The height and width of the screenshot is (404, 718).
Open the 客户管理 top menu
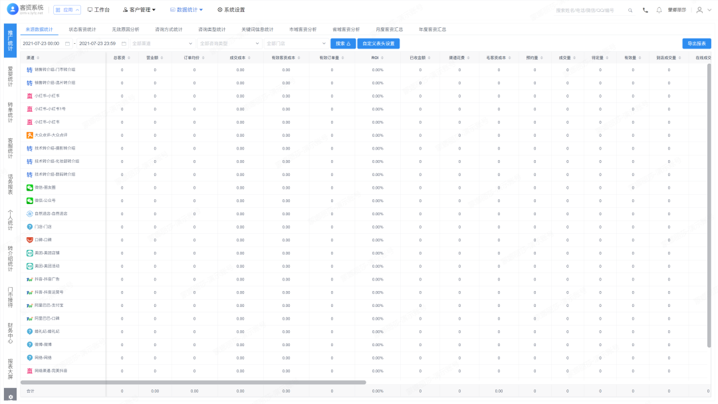140,10
